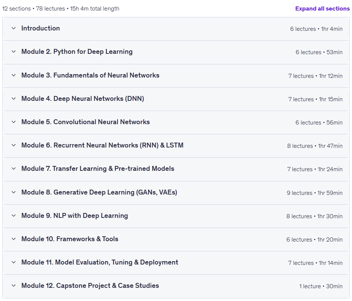Select 'Module 10. Frameworks & Tools' title
The image size is (352, 301).
pyautogui.click(x=70, y=239)
